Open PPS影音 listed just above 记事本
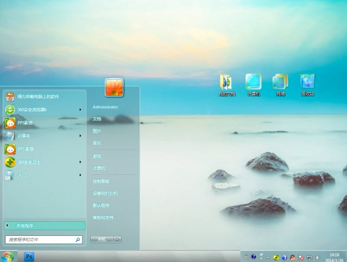The width and height of the screenshot is (347, 262). point(10,123)
